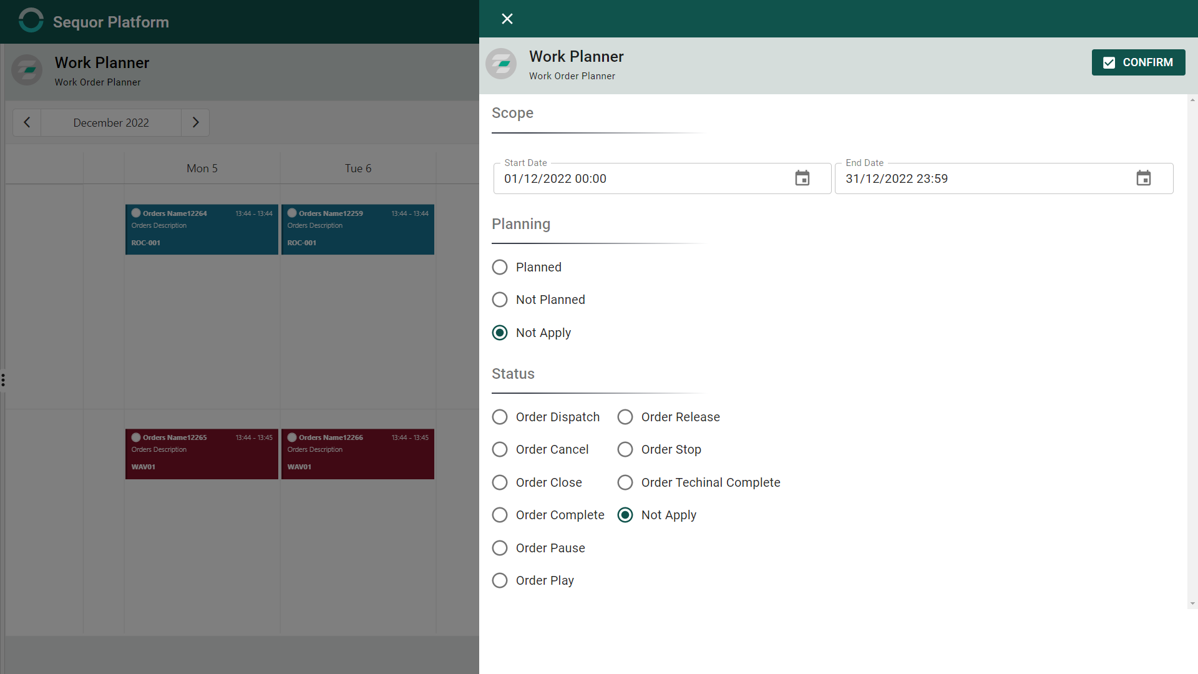Select the Order Play status

[x=500, y=580]
